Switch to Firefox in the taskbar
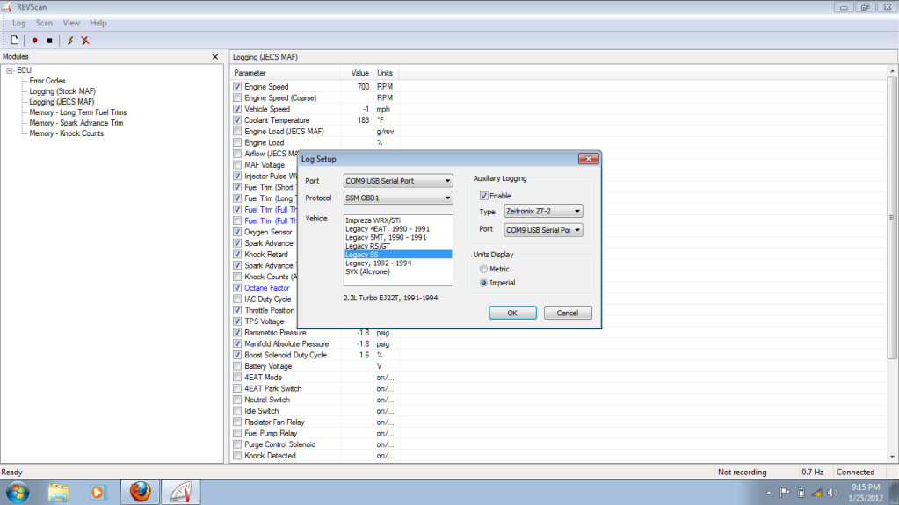This screenshot has height=505, width=899. [140, 492]
